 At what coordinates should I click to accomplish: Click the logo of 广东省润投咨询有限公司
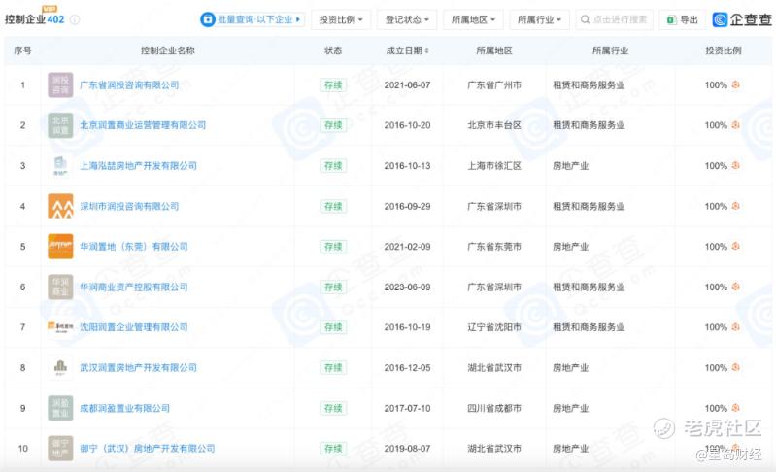click(60, 85)
